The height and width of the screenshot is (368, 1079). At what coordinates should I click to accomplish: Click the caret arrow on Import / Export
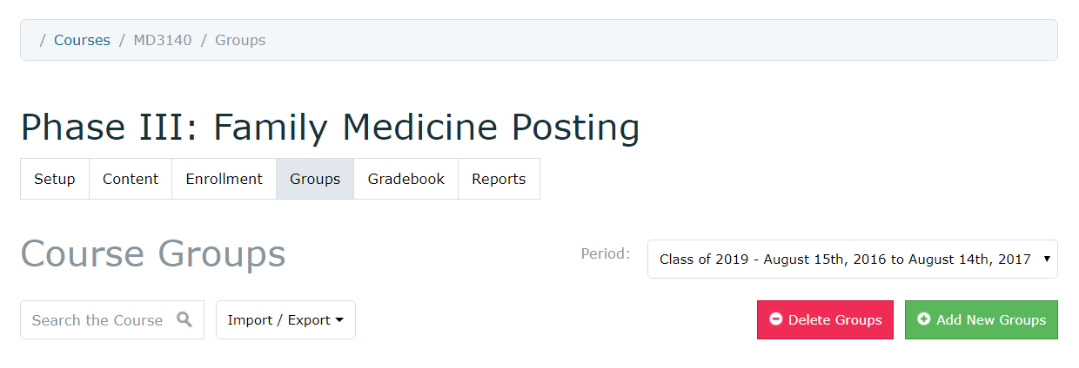tap(339, 320)
